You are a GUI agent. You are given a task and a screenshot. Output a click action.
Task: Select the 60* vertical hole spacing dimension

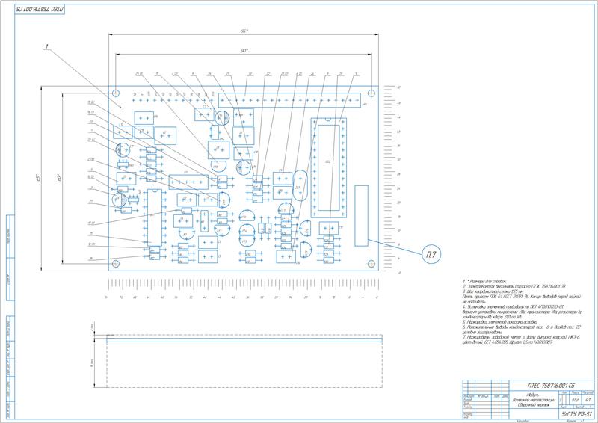[x=59, y=179]
